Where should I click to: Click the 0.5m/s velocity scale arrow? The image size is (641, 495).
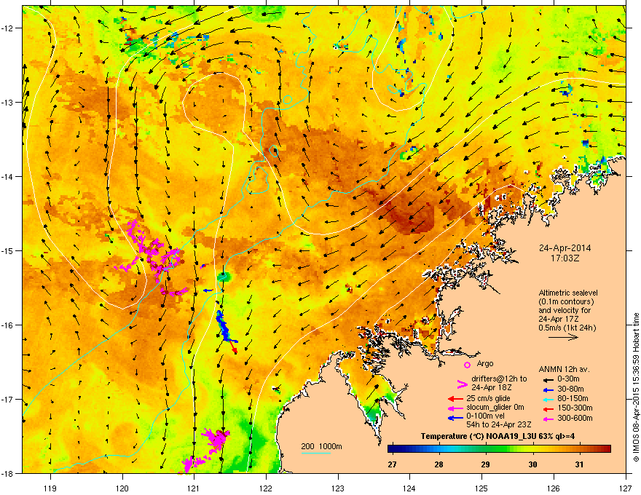[x=563, y=337]
